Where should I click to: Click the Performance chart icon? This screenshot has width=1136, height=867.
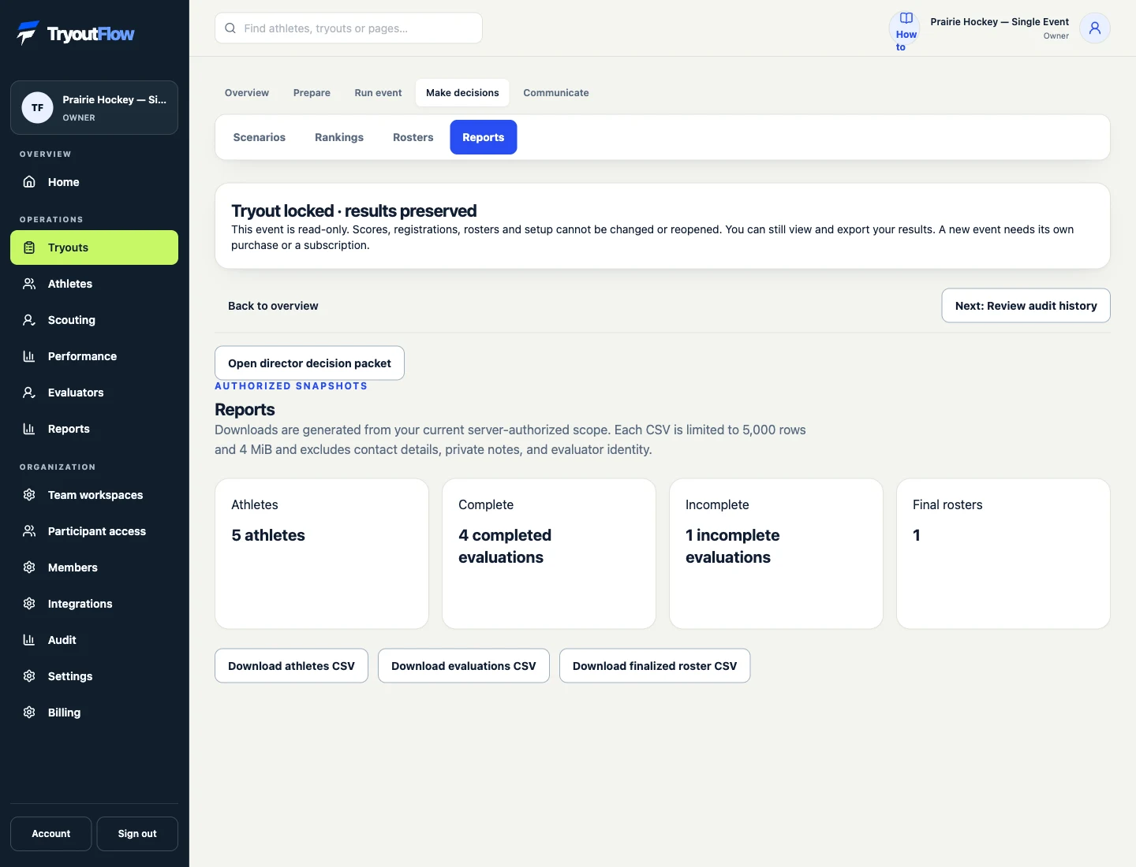(29, 356)
